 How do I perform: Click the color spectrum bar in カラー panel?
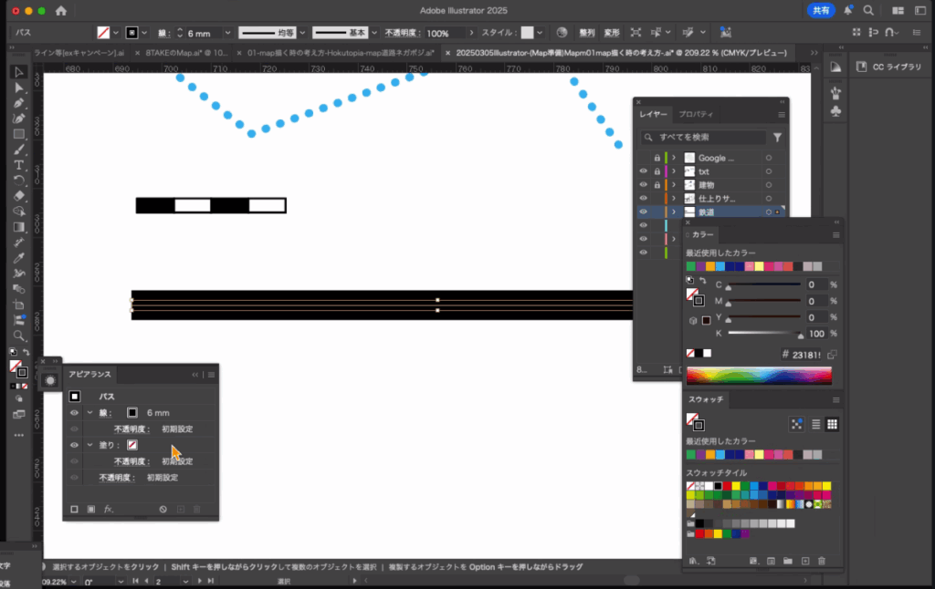(759, 376)
